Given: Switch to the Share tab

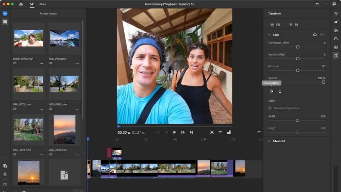Looking at the screenshot, I should point(43,4).
